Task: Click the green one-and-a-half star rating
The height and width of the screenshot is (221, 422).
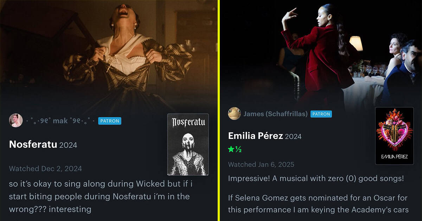Action: tap(235, 149)
